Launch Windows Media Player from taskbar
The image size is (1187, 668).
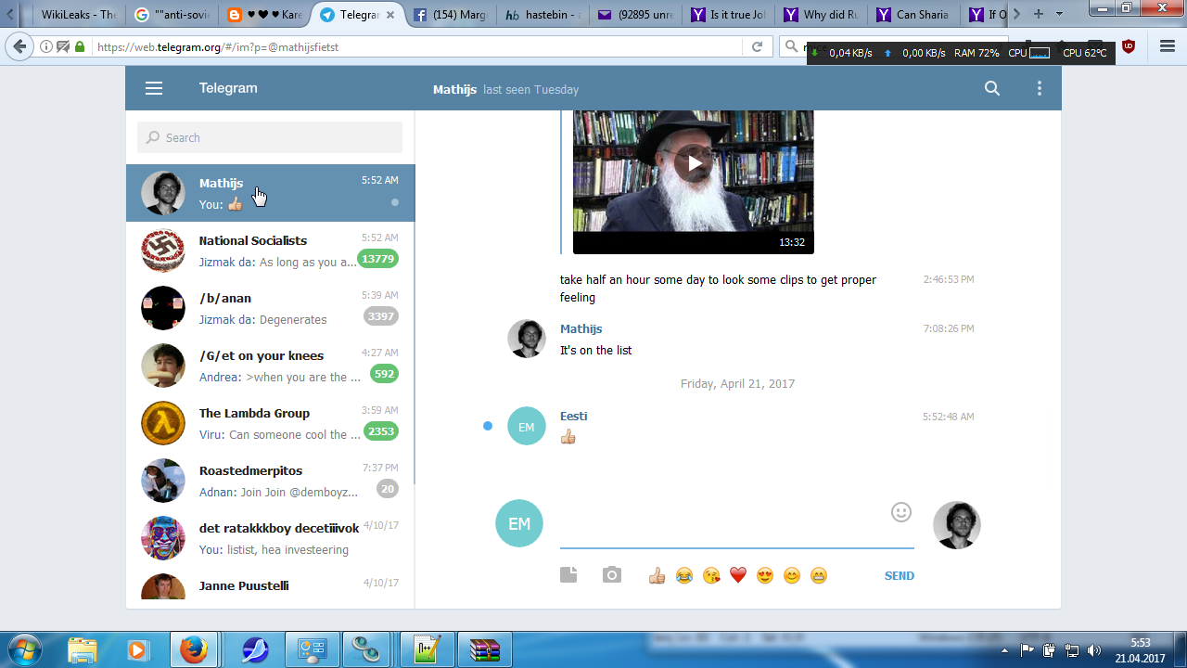(x=137, y=649)
